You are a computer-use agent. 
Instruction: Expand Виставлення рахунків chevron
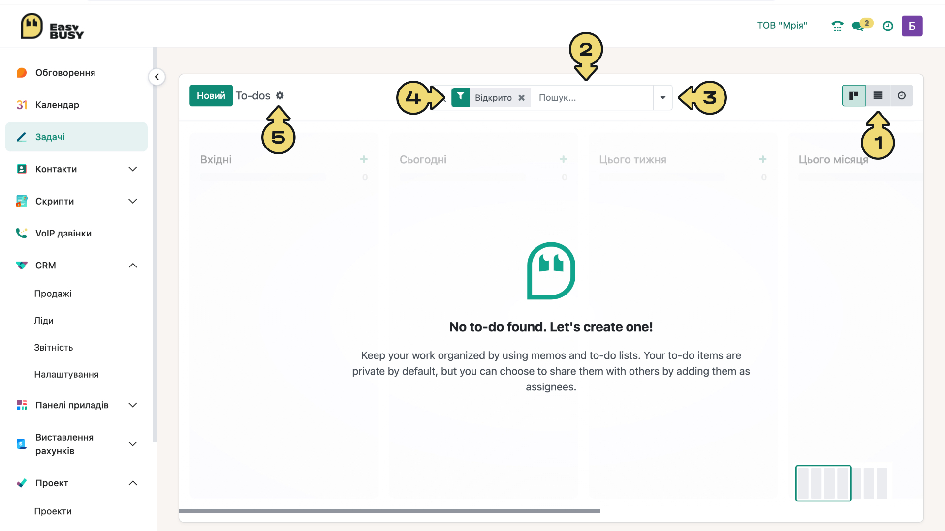click(x=133, y=444)
